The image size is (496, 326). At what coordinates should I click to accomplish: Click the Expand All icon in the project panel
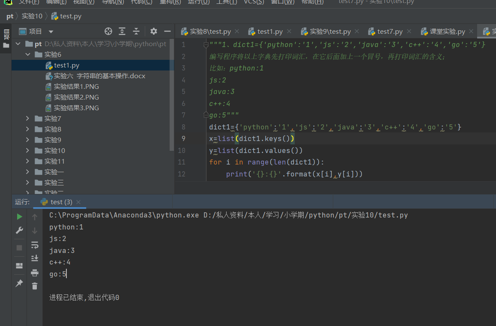pyautogui.click(x=122, y=31)
